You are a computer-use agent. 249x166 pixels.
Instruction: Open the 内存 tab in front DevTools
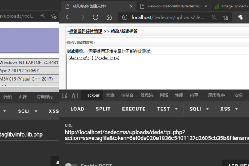click(194, 95)
